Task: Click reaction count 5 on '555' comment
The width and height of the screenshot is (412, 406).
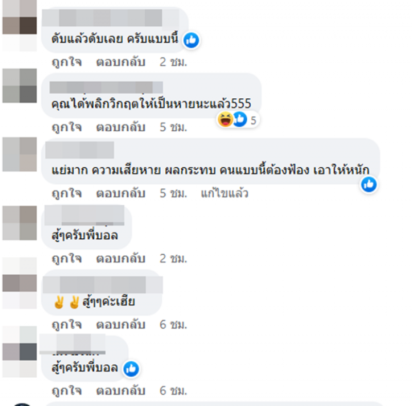Action: pyautogui.click(x=253, y=121)
